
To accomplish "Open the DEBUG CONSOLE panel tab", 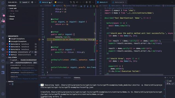I will tap(55, 78).
